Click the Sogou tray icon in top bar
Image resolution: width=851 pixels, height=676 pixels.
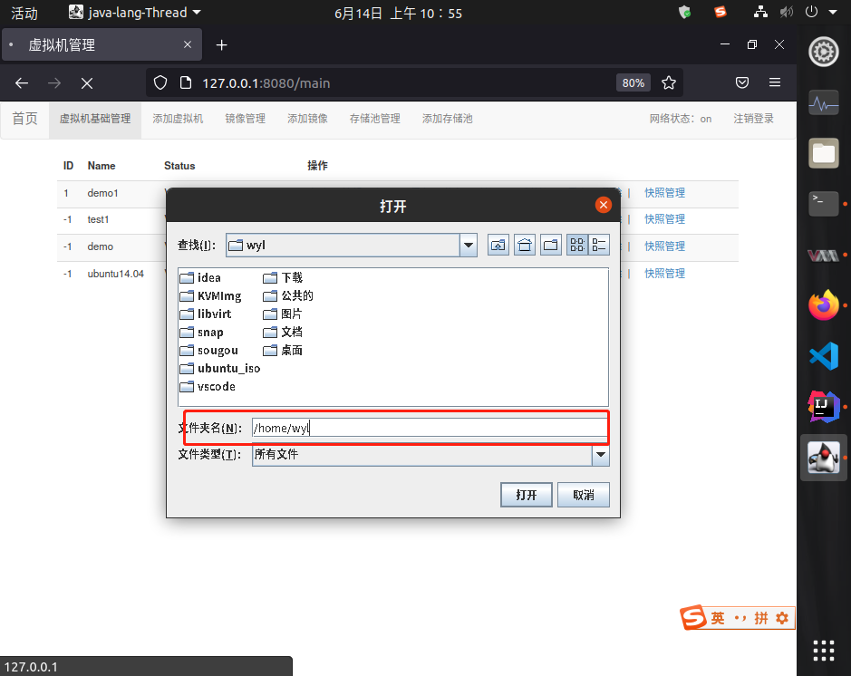click(720, 12)
